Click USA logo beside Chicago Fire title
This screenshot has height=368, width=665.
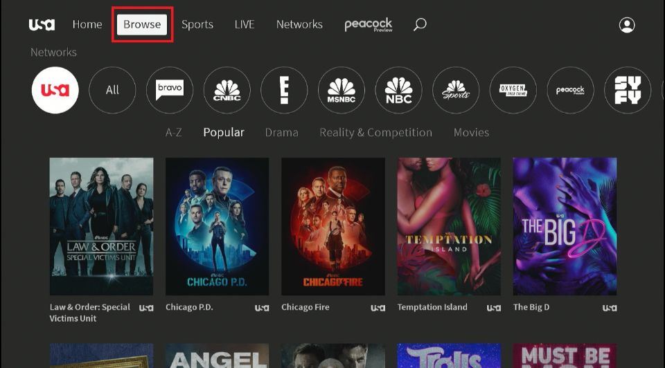click(378, 308)
